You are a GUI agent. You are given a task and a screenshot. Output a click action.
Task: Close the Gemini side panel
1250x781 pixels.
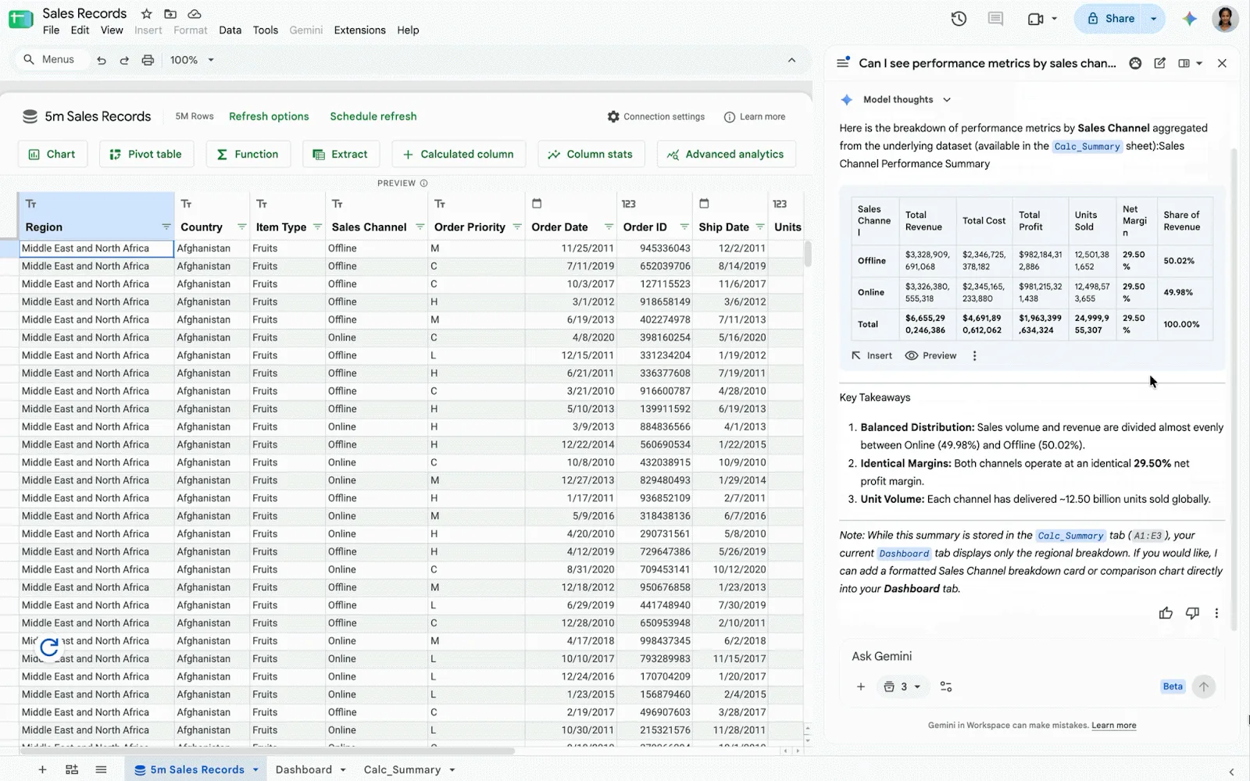click(x=1222, y=63)
